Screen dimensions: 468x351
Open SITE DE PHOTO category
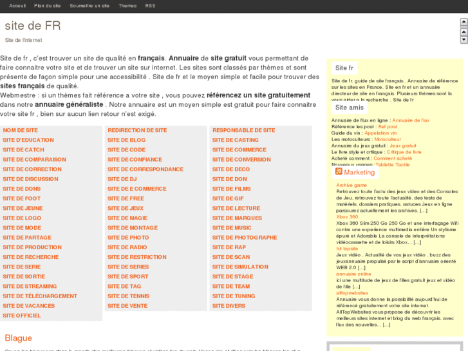pos(128,238)
